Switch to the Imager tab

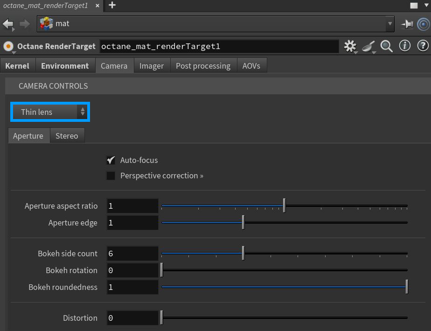[x=152, y=66]
